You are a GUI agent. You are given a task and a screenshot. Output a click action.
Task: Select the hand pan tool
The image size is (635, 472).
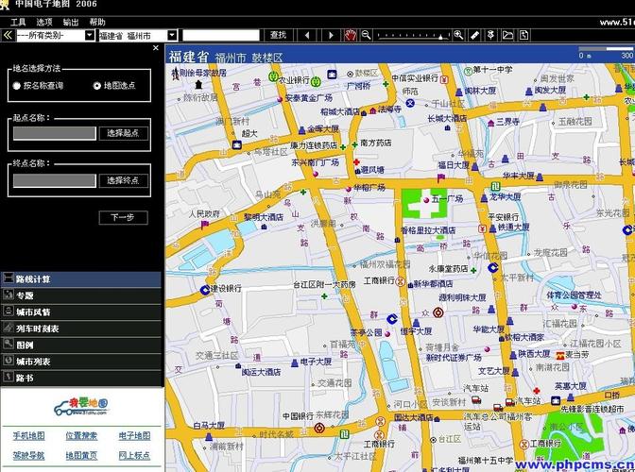pyautogui.click(x=350, y=35)
